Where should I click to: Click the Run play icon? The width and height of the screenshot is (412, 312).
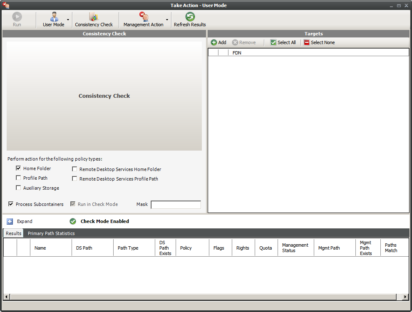[x=17, y=17]
